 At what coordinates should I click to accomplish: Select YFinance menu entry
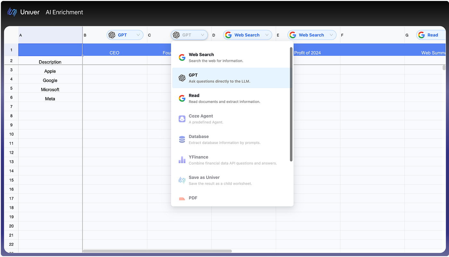231,160
